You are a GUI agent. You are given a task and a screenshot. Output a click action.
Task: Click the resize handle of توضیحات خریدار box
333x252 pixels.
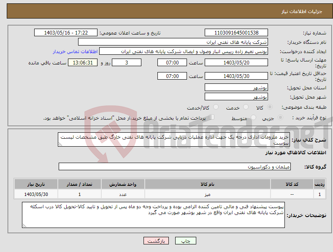[24, 226]
